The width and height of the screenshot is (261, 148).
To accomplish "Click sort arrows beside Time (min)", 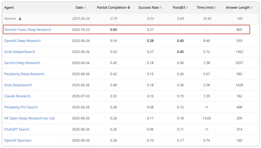I will (216, 8).
